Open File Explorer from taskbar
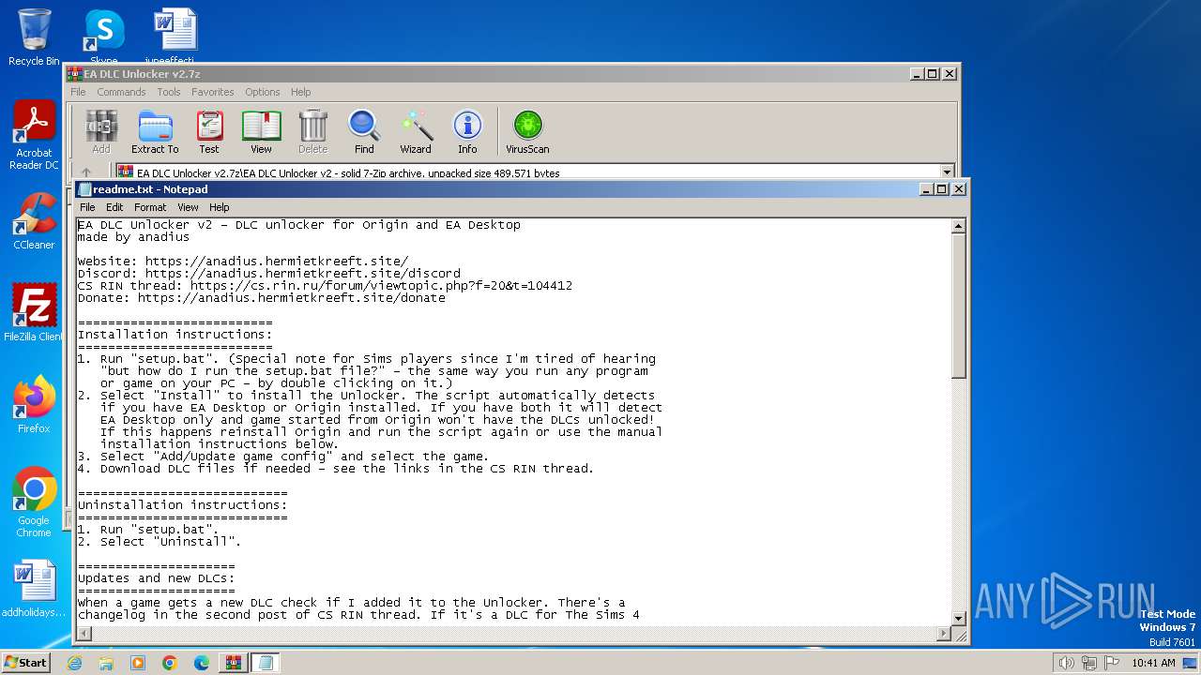This screenshot has width=1201, height=675. coord(106,663)
